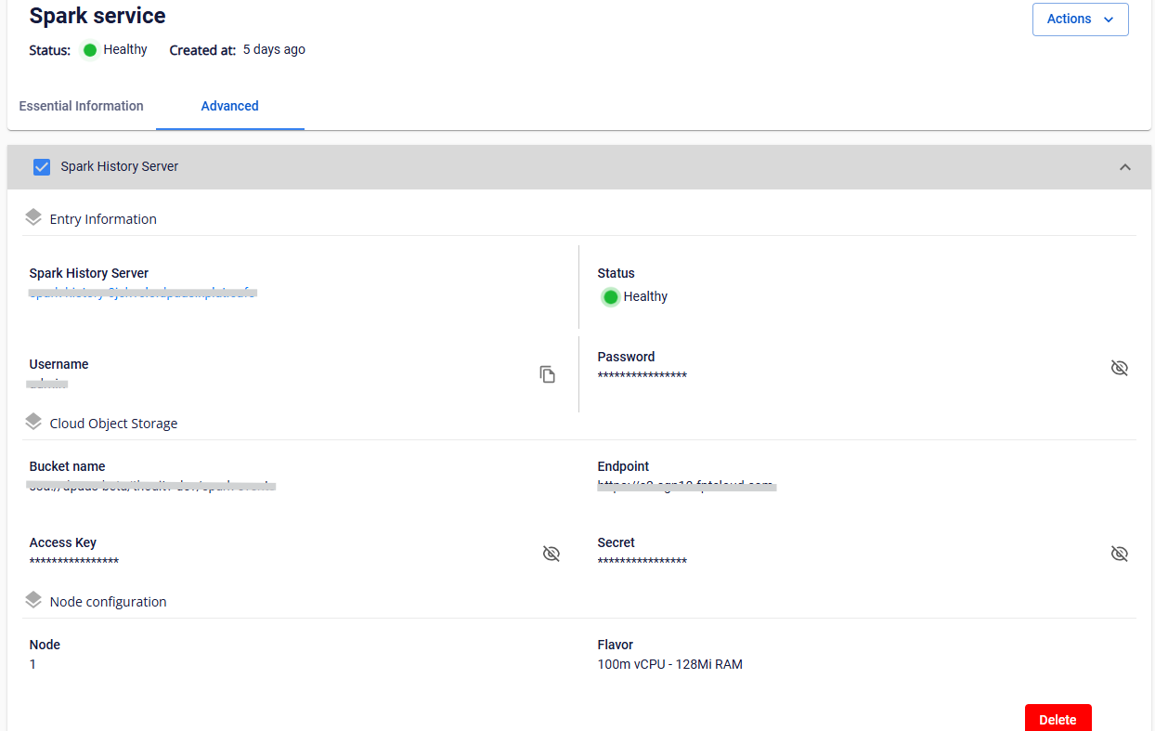Click the Bucket name value

click(x=152, y=486)
